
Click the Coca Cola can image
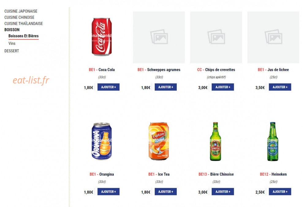(x=102, y=37)
